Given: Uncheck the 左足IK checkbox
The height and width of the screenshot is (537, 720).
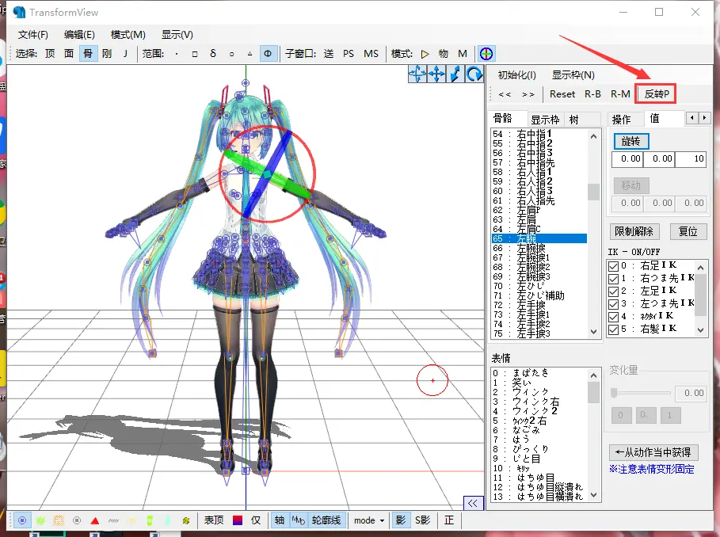Looking at the screenshot, I should [x=614, y=291].
